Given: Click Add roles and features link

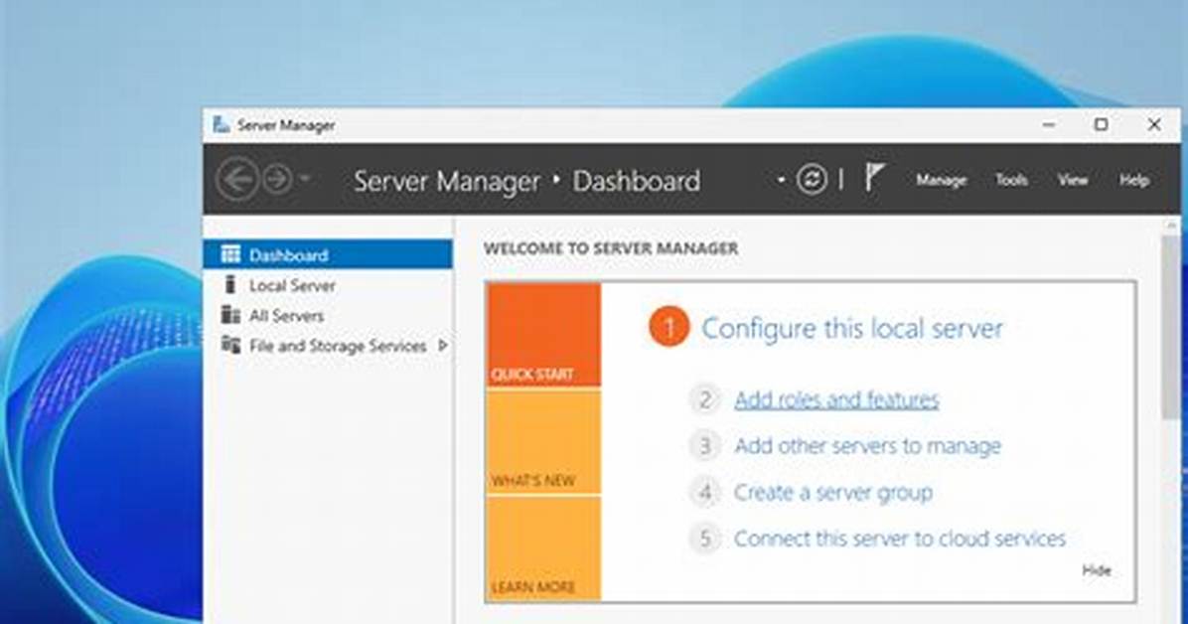Looking at the screenshot, I should 836,399.
